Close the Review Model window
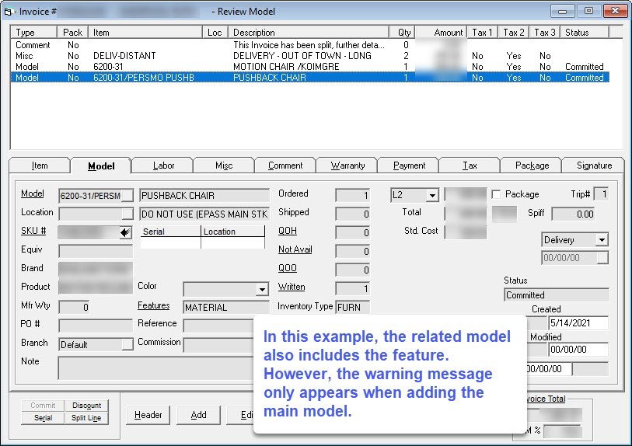The image size is (632, 446). pos(615,12)
